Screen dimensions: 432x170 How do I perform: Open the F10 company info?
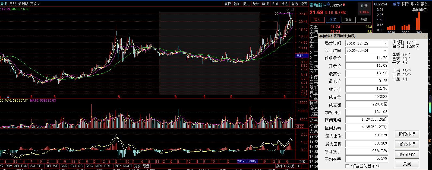coord(275,4)
